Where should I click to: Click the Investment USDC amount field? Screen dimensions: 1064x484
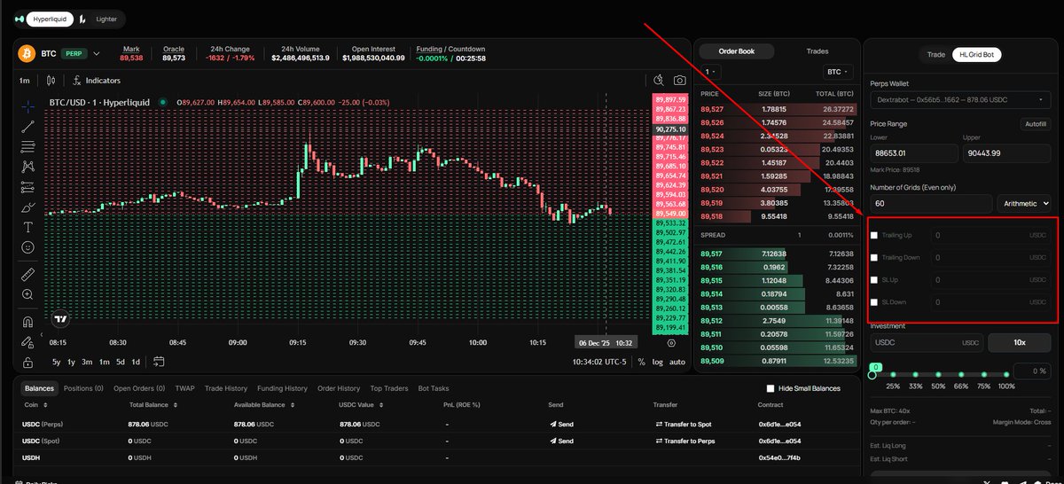coord(927,342)
